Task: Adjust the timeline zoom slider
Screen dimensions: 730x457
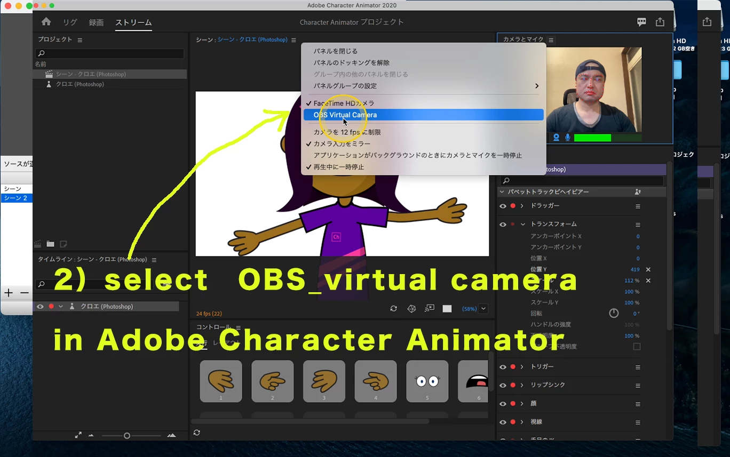Action: tap(127, 436)
